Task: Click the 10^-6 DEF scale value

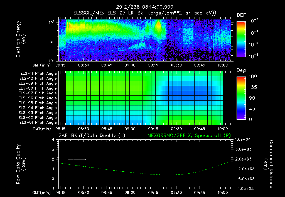Action: (x=253, y=56)
